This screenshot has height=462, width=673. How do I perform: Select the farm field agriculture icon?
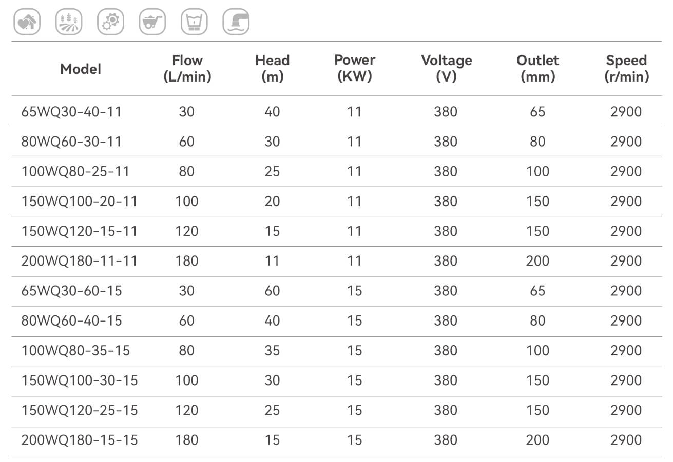(x=69, y=22)
